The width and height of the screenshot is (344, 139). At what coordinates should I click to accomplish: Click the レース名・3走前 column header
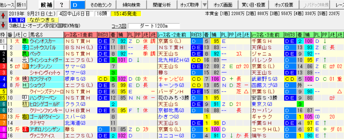pyautogui.click(x=267, y=35)
